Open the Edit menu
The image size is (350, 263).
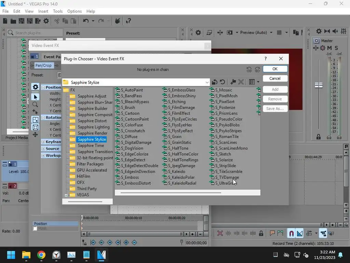click(17, 11)
